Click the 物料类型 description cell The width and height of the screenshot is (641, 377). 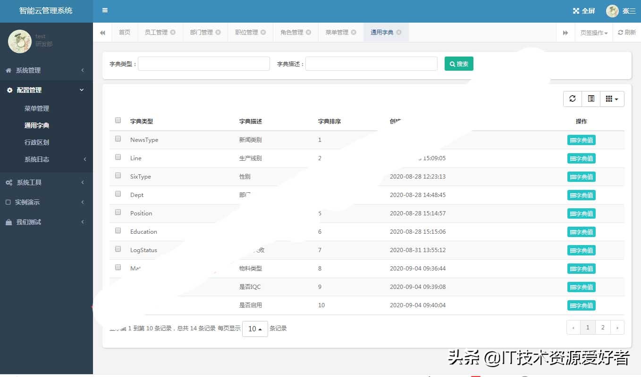(251, 269)
